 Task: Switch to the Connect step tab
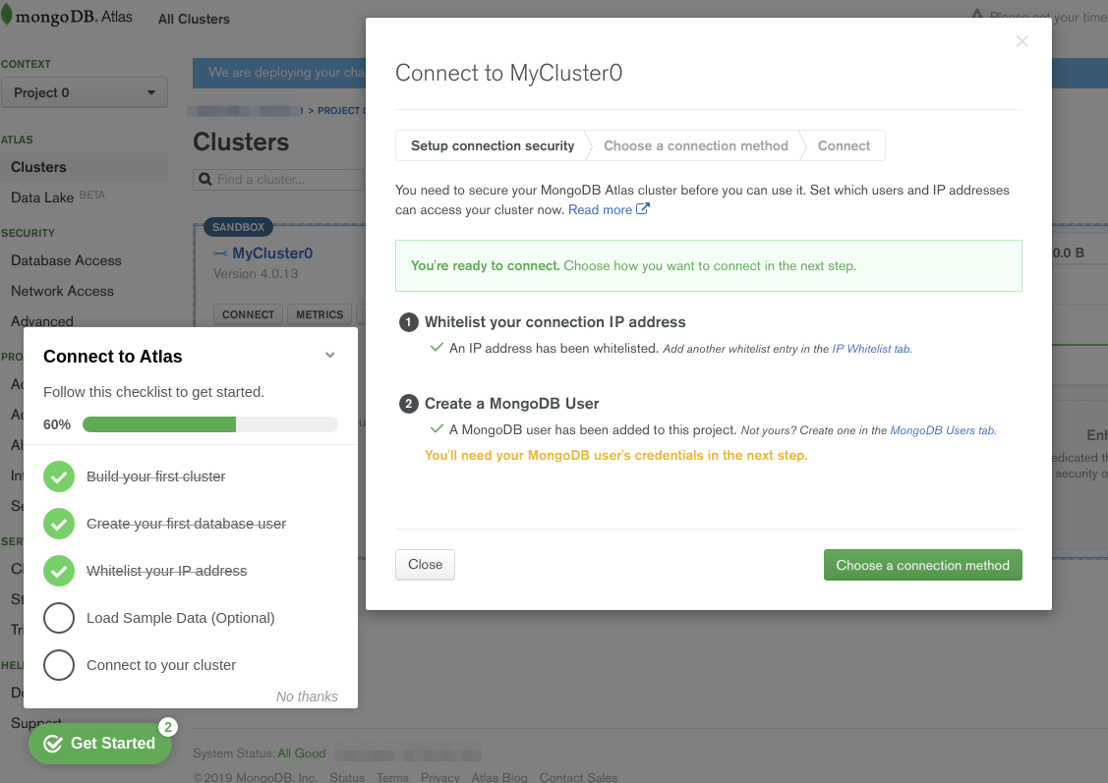pyautogui.click(x=844, y=145)
